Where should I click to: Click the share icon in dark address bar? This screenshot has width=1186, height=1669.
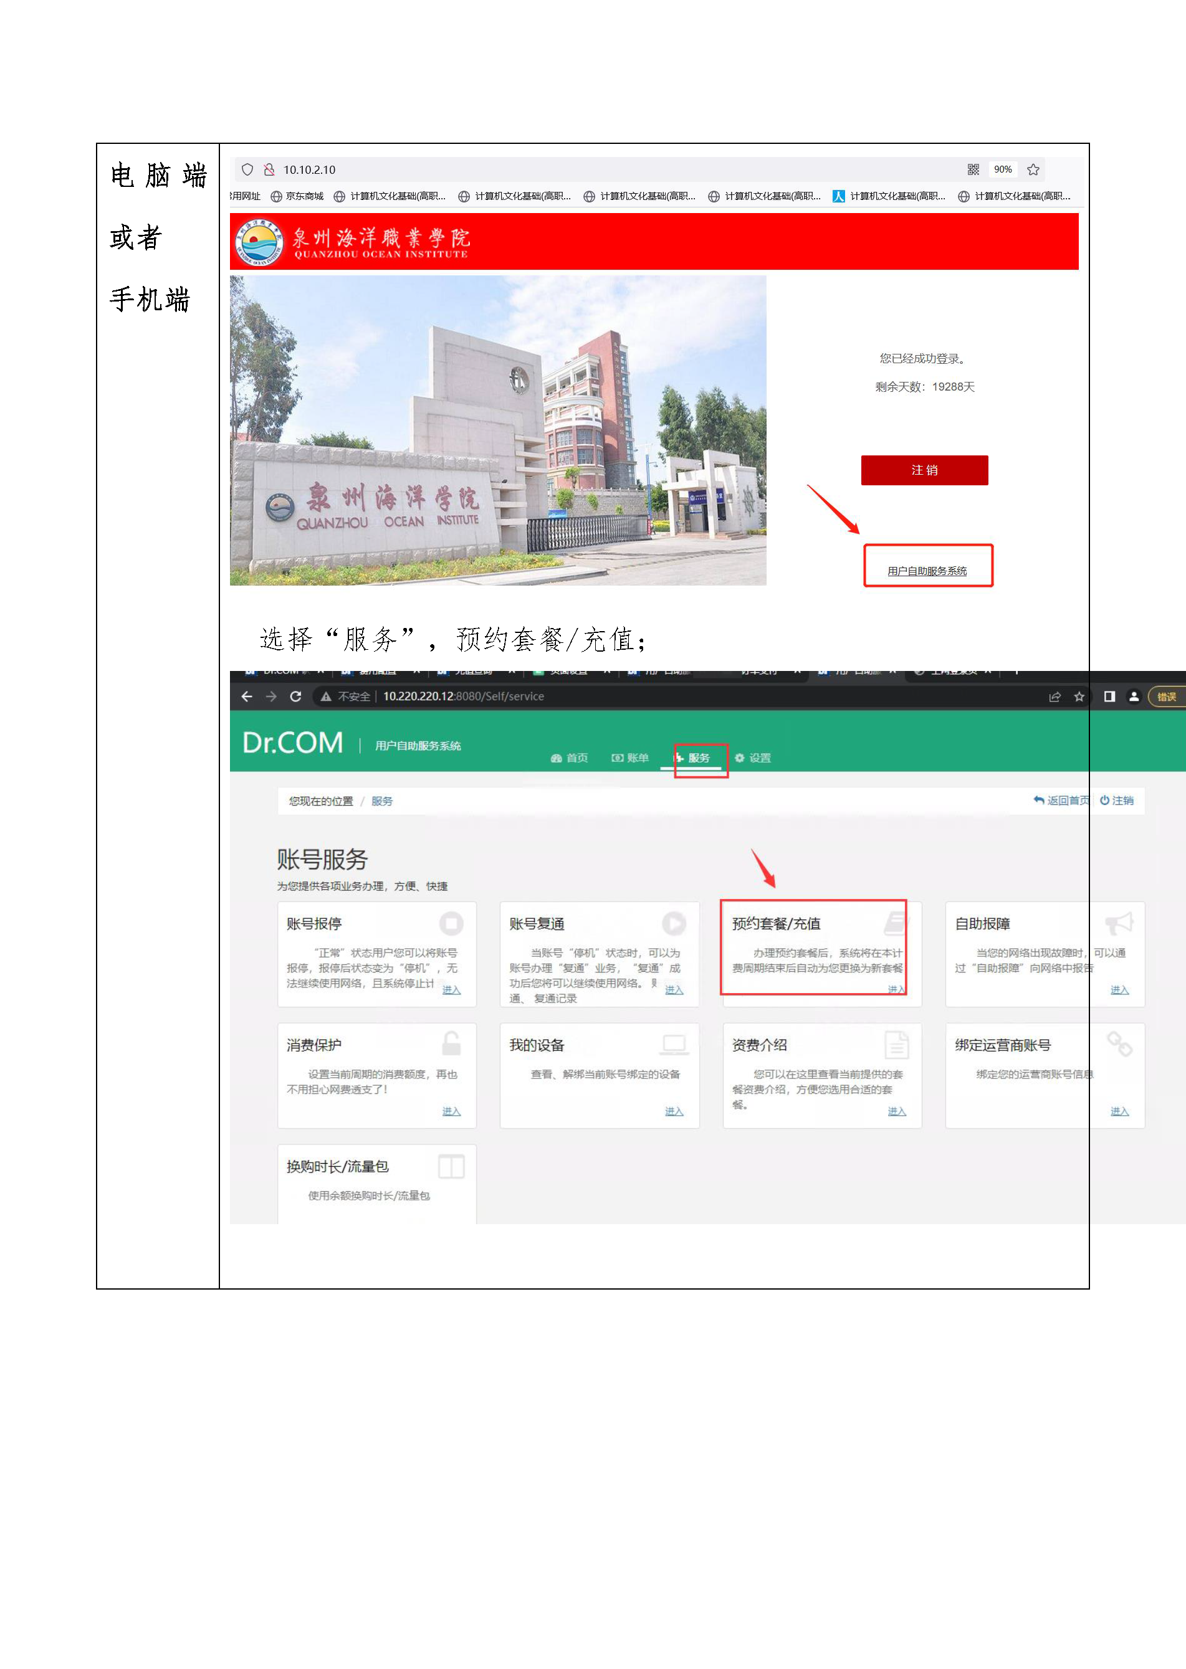point(1054,697)
